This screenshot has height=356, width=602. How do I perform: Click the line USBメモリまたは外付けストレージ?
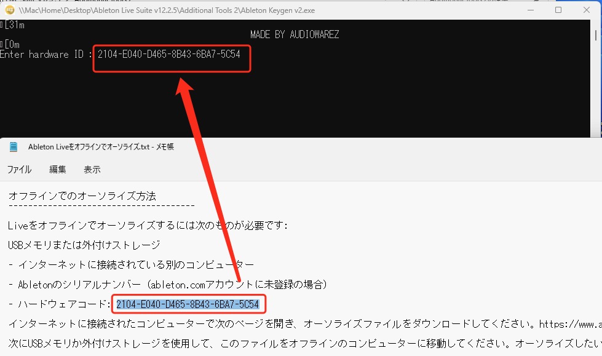84,245
